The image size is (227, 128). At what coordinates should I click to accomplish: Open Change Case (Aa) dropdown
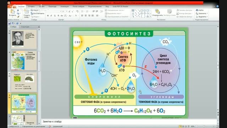[70, 16]
